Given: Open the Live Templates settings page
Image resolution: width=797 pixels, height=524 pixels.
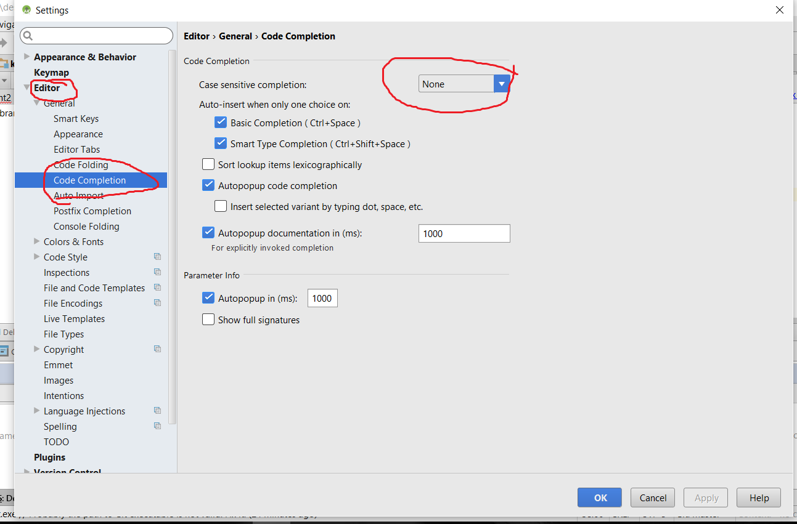Looking at the screenshot, I should click(x=74, y=319).
